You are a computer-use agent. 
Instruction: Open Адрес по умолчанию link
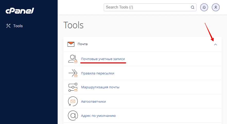(98, 116)
